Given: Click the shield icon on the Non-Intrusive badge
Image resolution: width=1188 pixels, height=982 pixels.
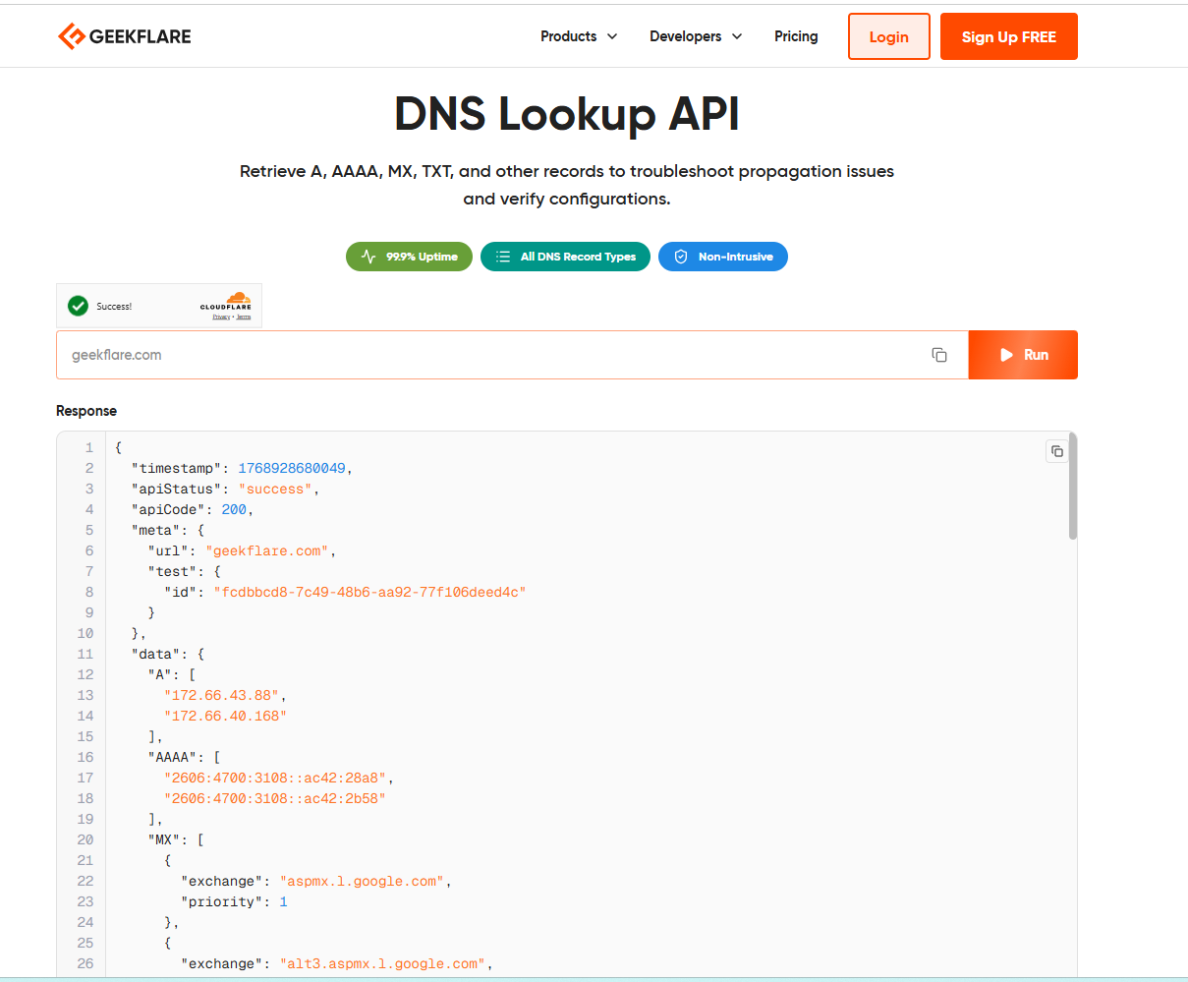Looking at the screenshot, I should 680,257.
